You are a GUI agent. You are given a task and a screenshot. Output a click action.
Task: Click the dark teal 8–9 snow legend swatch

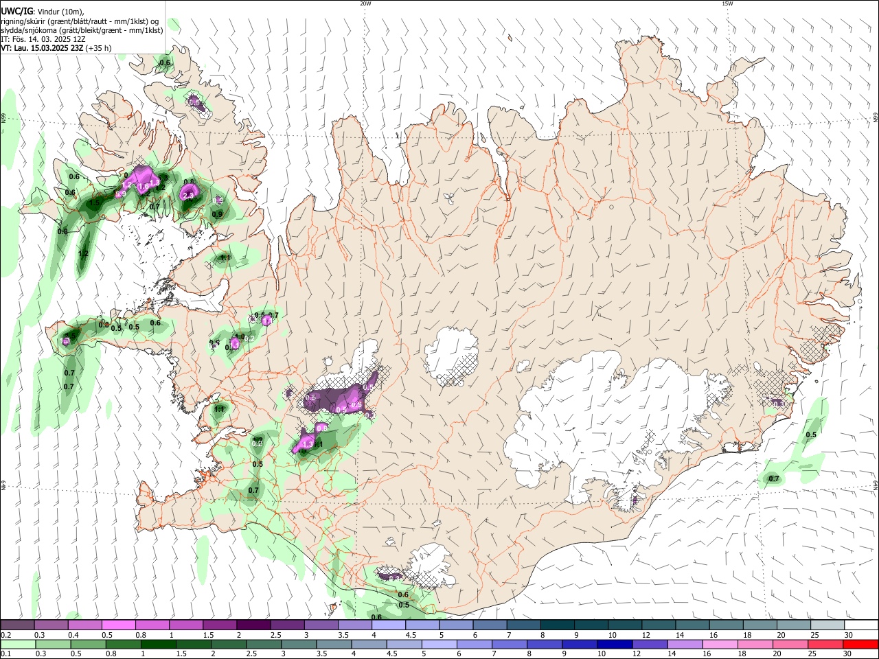coord(557,625)
